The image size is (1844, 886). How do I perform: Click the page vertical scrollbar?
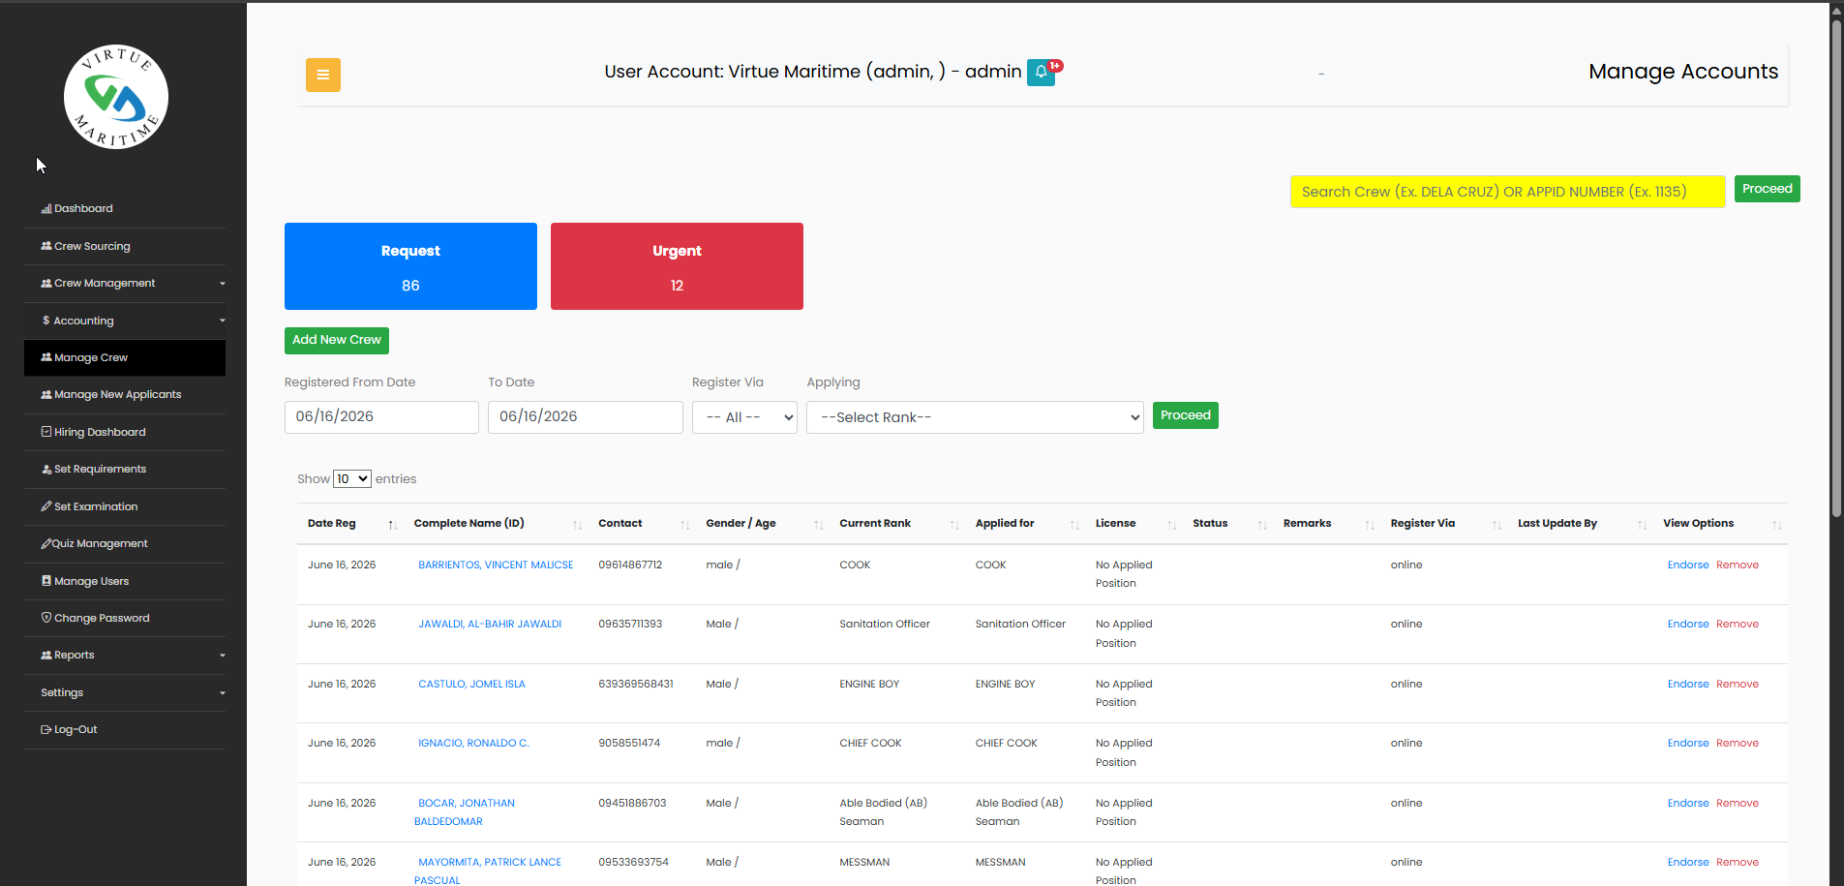pos(1836,266)
